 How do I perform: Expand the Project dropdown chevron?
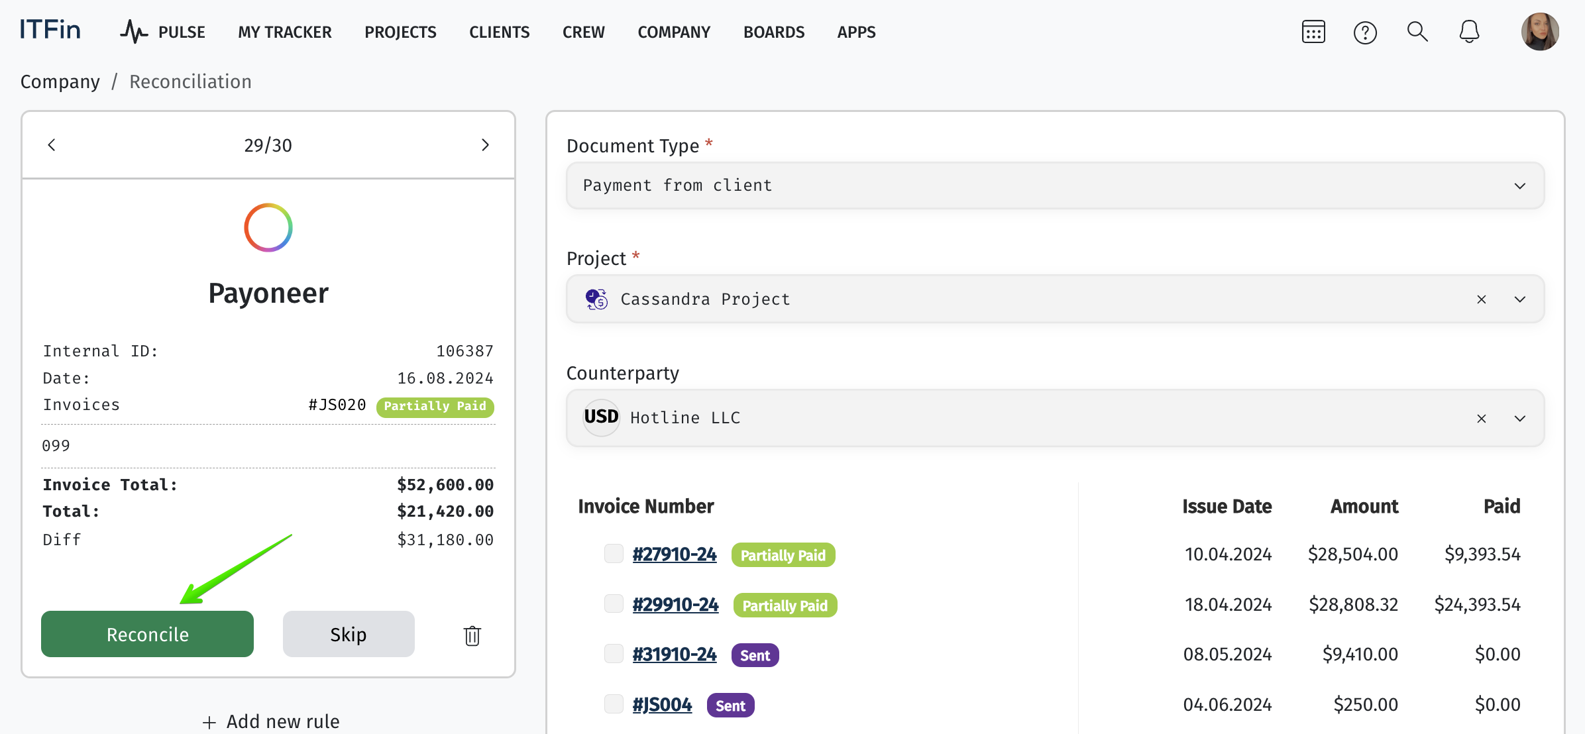pyautogui.click(x=1520, y=299)
